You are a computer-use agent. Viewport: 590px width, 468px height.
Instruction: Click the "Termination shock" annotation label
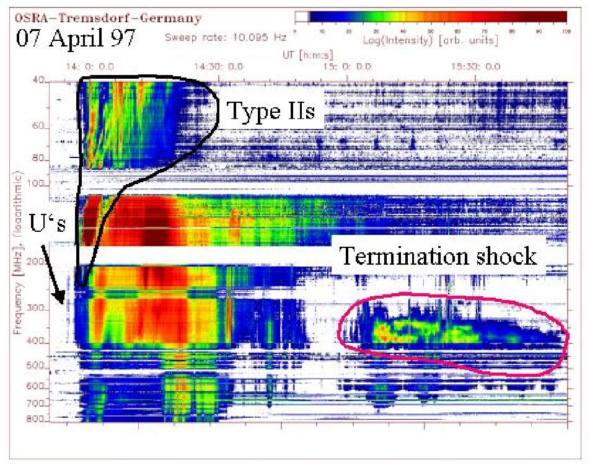[439, 255]
